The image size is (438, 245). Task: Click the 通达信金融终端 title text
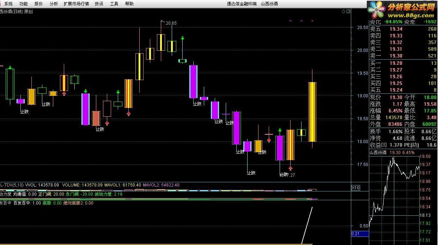pos(242,4)
